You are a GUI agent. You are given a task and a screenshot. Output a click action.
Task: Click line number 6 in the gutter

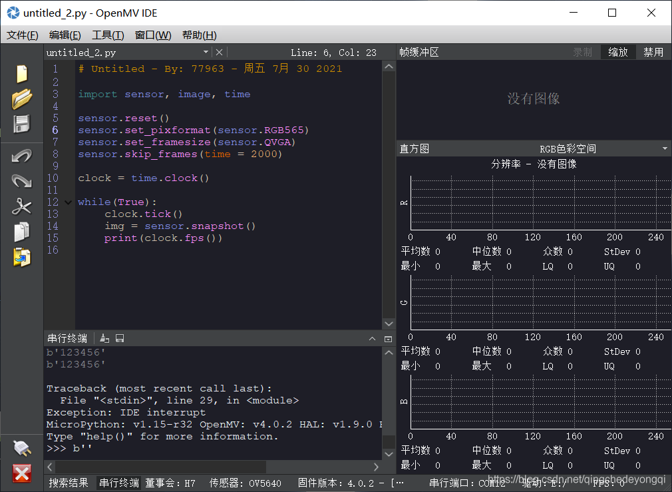coord(55,130)
